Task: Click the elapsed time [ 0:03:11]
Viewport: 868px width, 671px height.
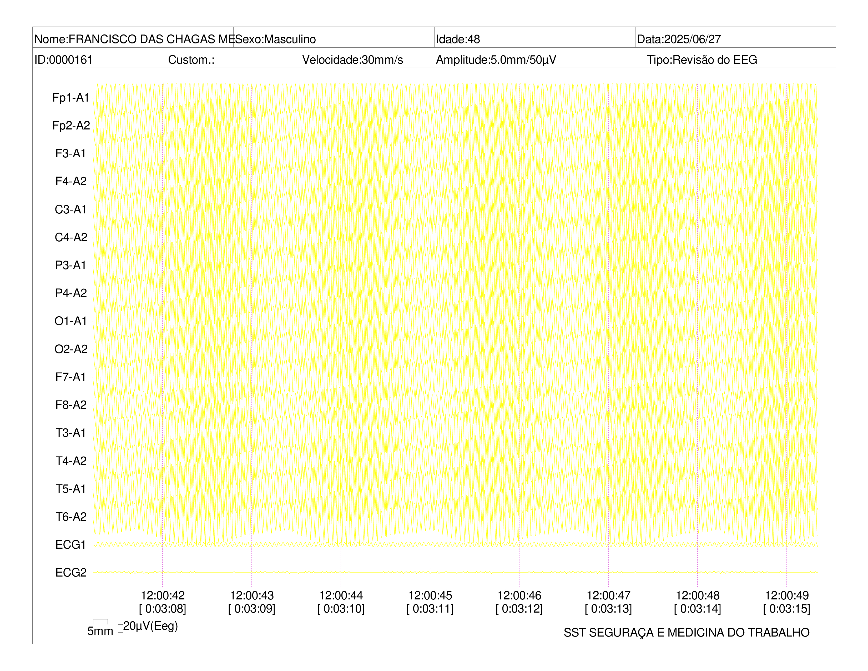Action: point(430,609)
